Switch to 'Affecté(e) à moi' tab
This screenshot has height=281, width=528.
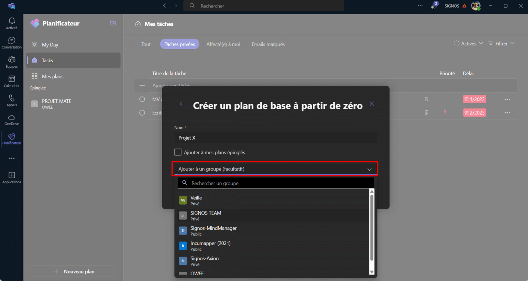[223, 44]
